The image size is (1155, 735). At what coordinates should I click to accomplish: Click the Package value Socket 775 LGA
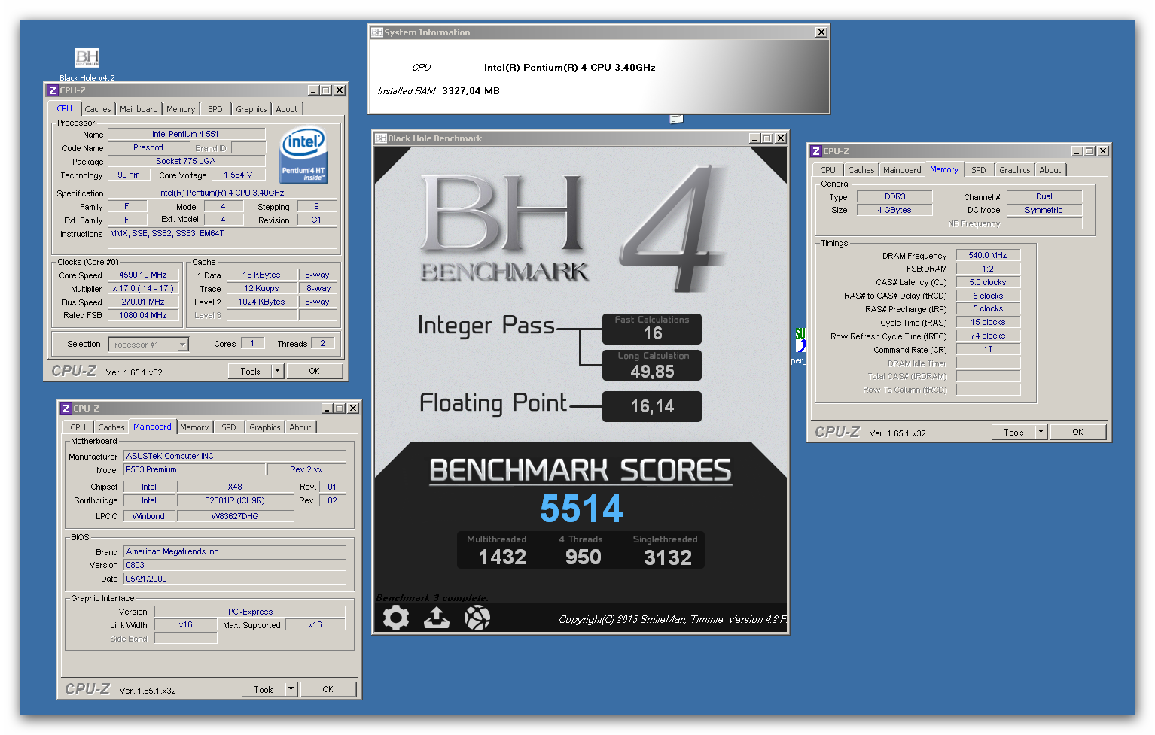click(x=186, y=162)
